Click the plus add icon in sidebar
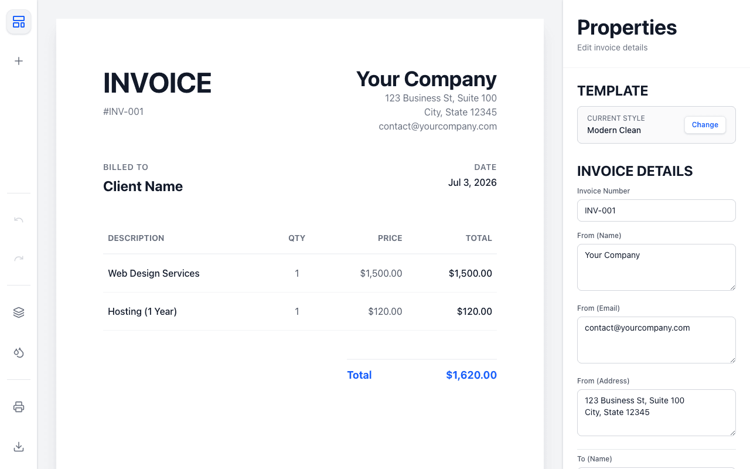The image size is (750, 469). [19, 61]
